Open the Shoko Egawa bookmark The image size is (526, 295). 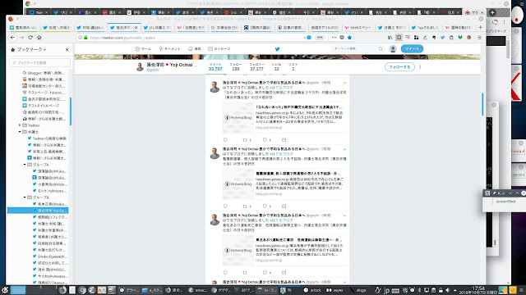(x=49, y=256)
